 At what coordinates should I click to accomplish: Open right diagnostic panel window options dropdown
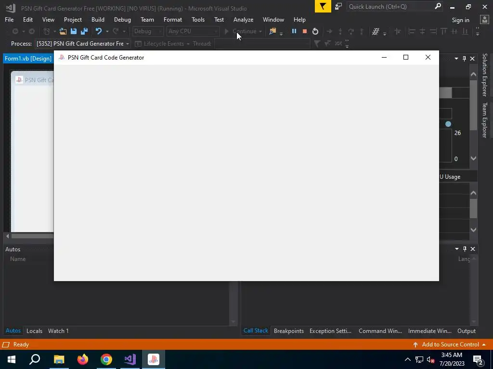(x=456, y=58)
